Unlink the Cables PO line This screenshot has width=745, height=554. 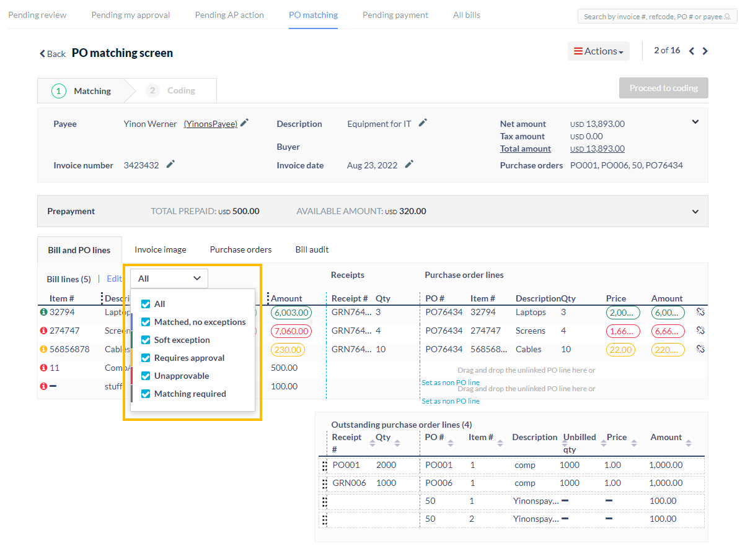pos(700,349)
